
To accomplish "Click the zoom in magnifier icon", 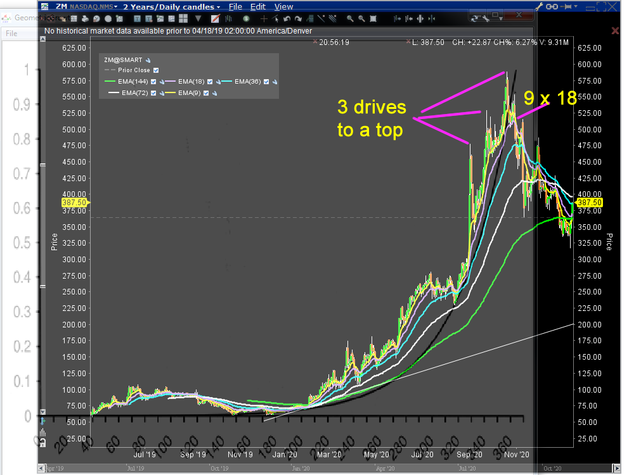I will (x=350, y=18).
